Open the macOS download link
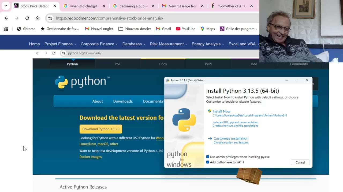Screen dimensions: 343x192 103,144
